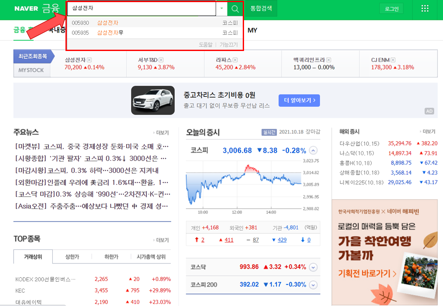Click the NAVER logo
Image resolution: width=443 pixels, height=306 pixels.
(x=26, y=8)
